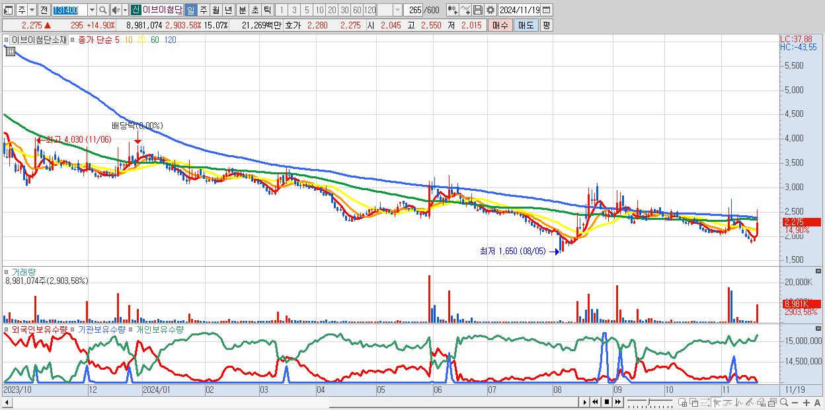Click the dashed chart area icon in bottom toolbar

[705, 402]
